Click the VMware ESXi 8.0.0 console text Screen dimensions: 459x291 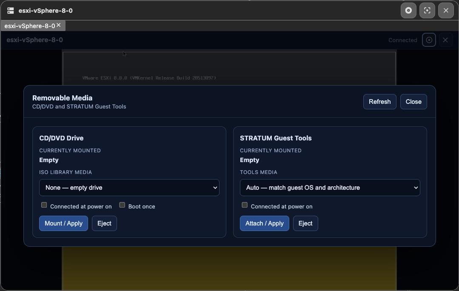point(149,78)
